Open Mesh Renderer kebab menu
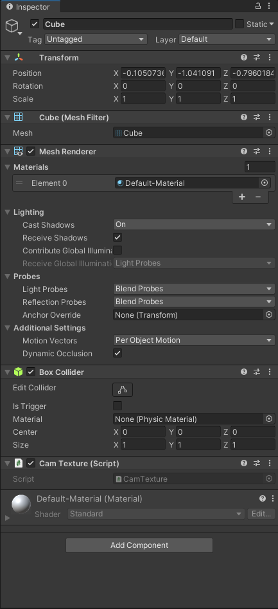The width and height of the screenshot is (278, 609). pos(270,152)
